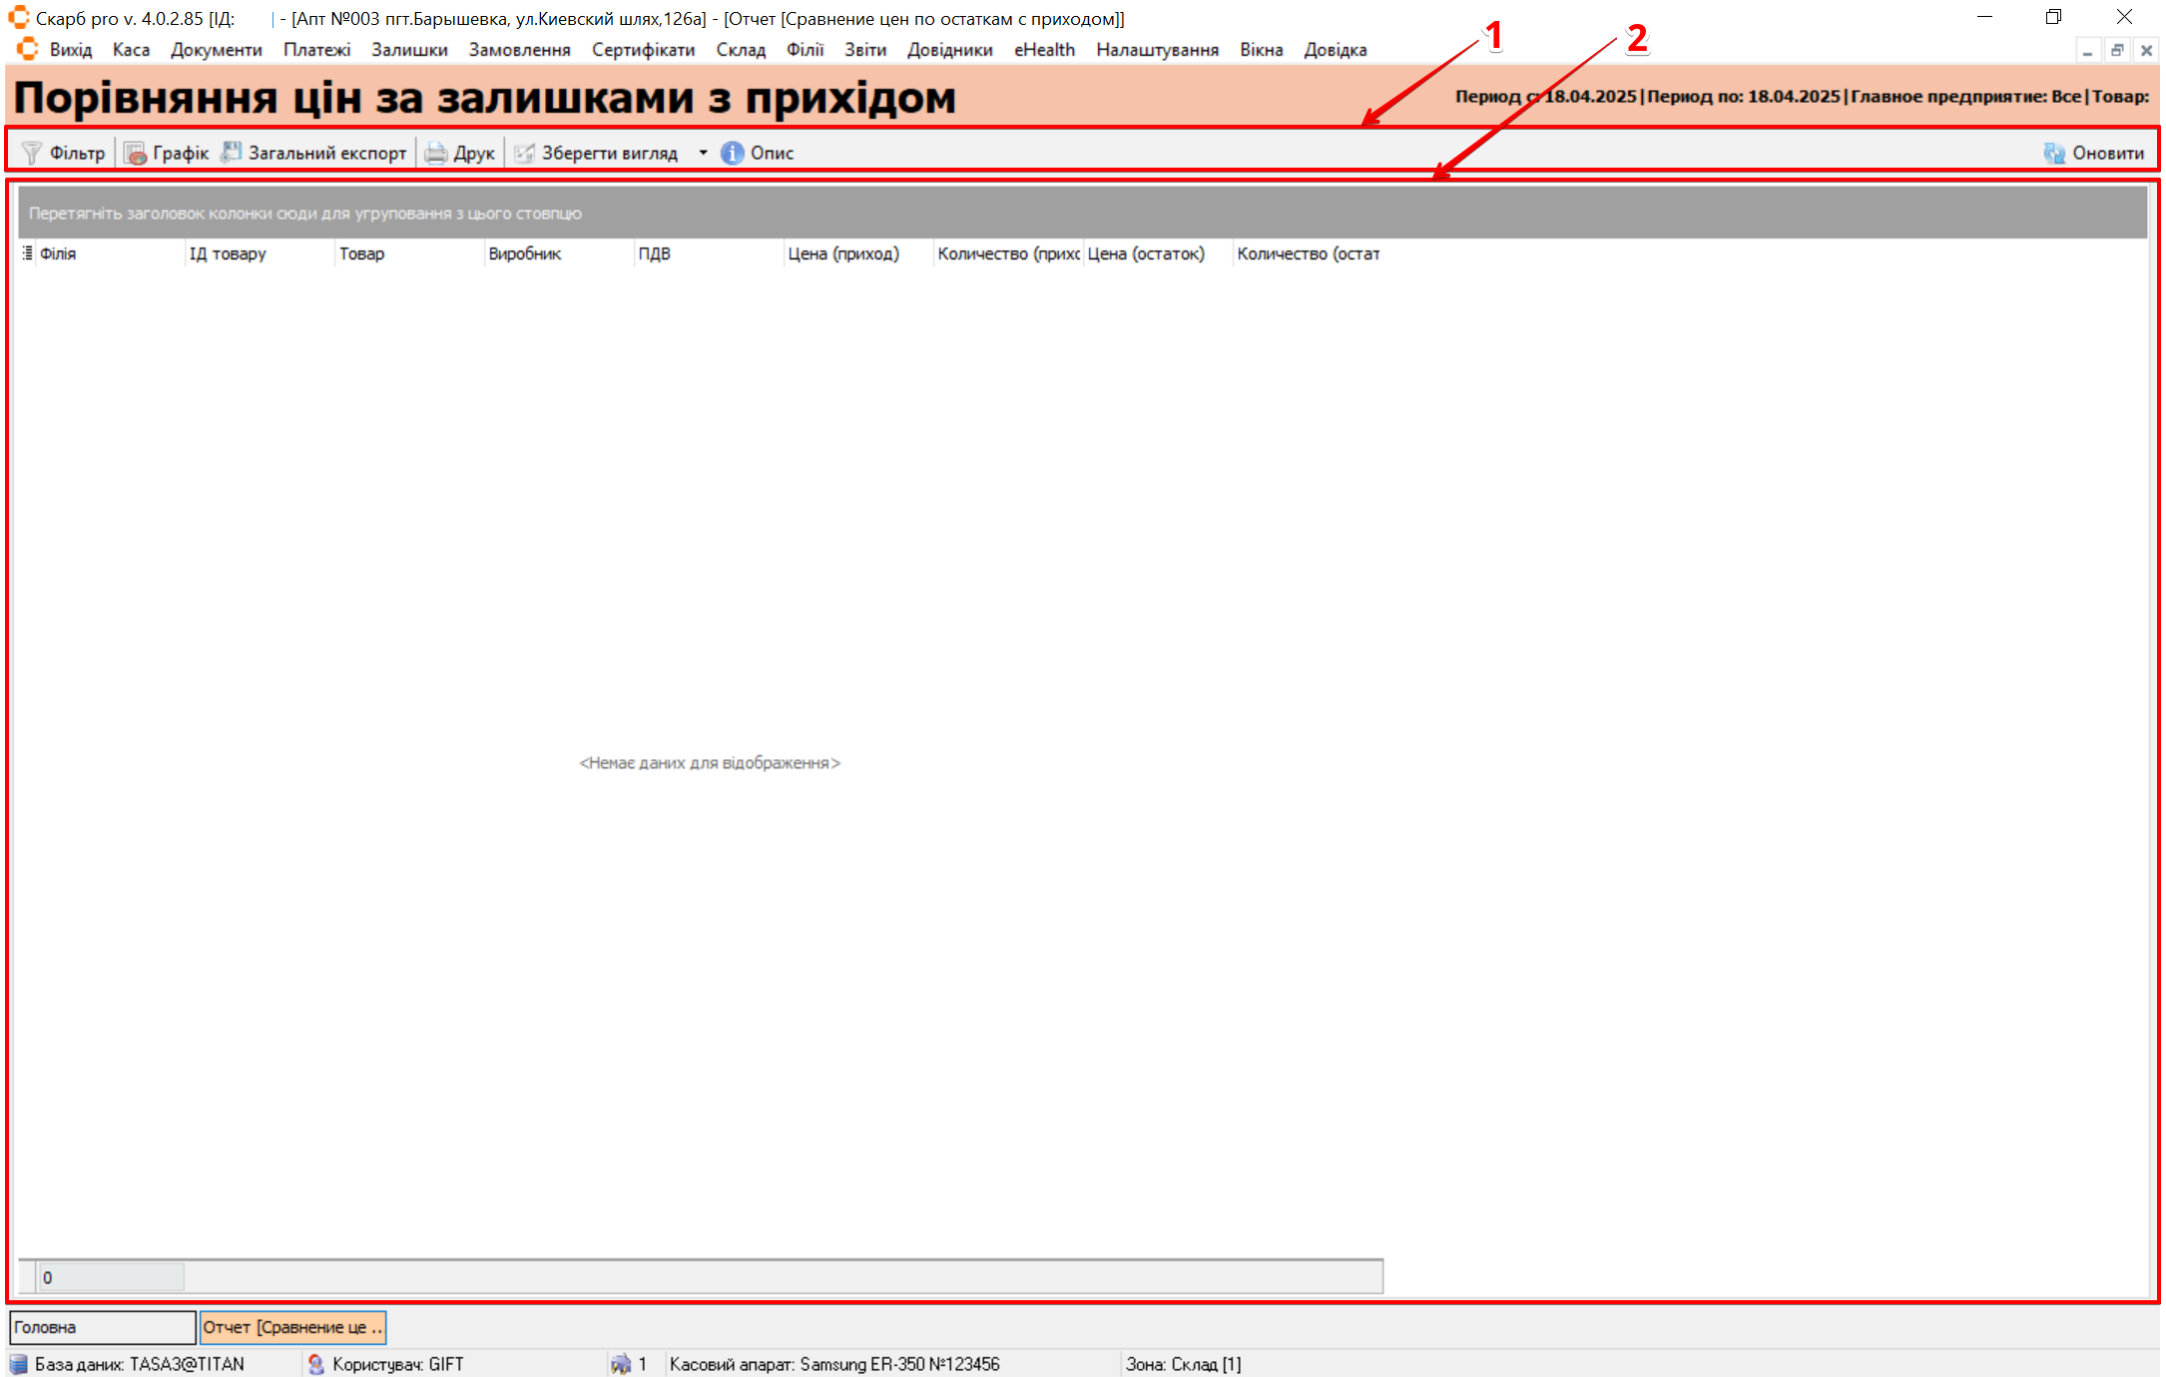Screen dimensions: 2166x1377
Task: Open the Довідники menu
Action: pos(949,50)
